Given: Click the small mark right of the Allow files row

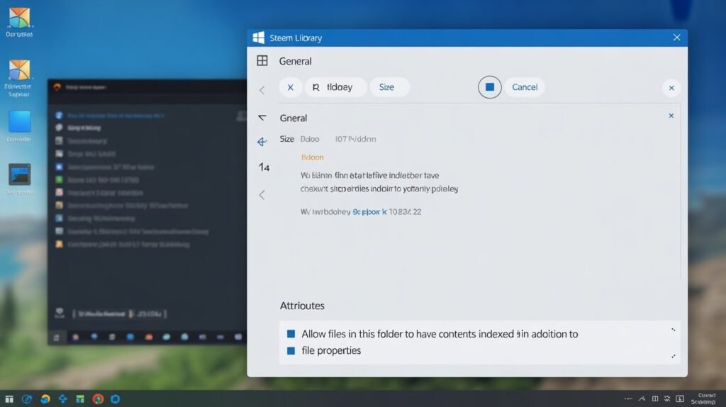Looking at the screenshot, I should point(674,330).
